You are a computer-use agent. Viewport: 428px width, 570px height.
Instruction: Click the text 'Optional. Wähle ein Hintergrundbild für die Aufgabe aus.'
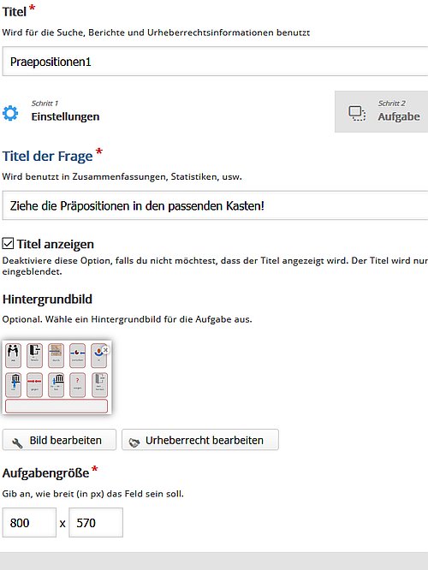coord(127,319)
